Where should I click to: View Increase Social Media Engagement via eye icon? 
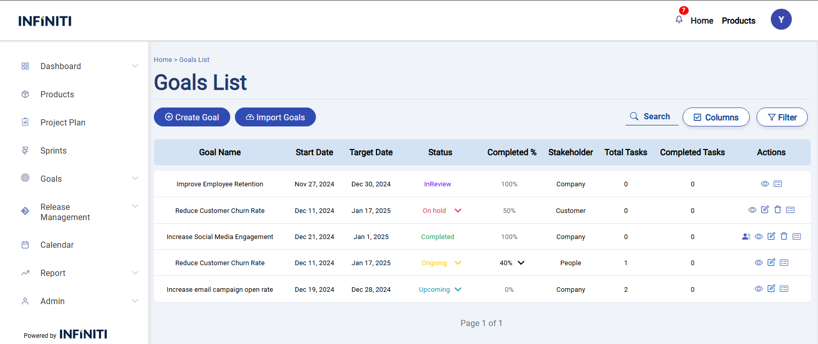tap(759, 236)
